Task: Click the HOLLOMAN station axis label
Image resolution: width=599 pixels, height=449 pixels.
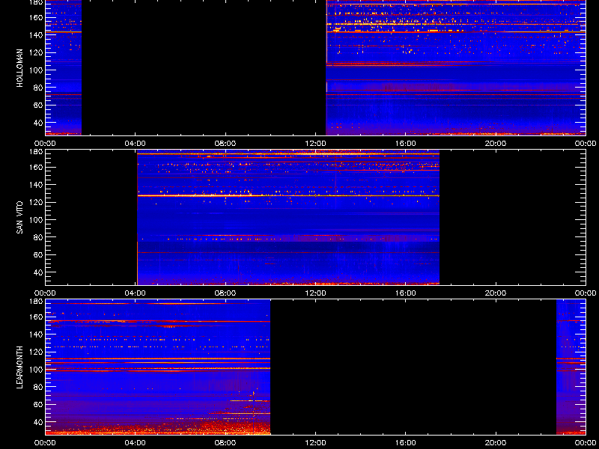Action: (20, 68)
